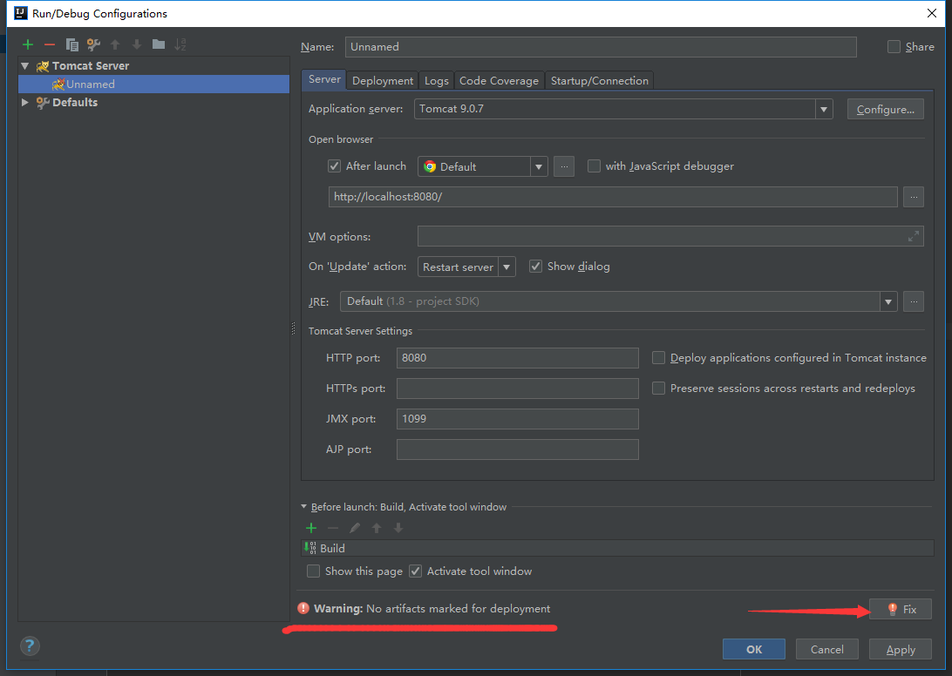Move configuration down in the left toolbar
This screenshot has width=952, height=676.
pos(137,44)
